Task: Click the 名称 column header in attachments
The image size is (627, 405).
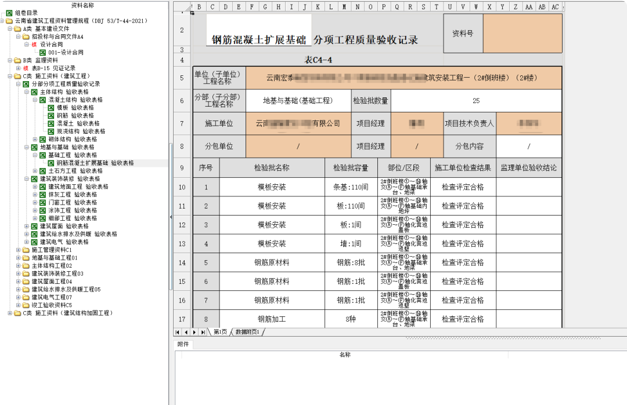Action: [x=345, y=355]
